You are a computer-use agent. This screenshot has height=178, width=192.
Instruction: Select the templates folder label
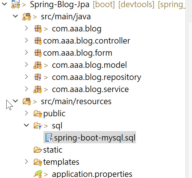click(x=61, y=162)
